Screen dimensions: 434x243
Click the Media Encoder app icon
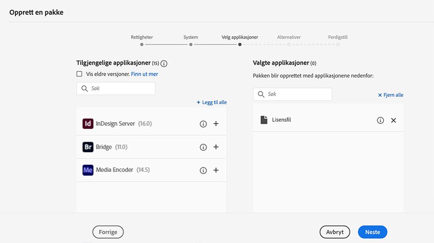88,170
